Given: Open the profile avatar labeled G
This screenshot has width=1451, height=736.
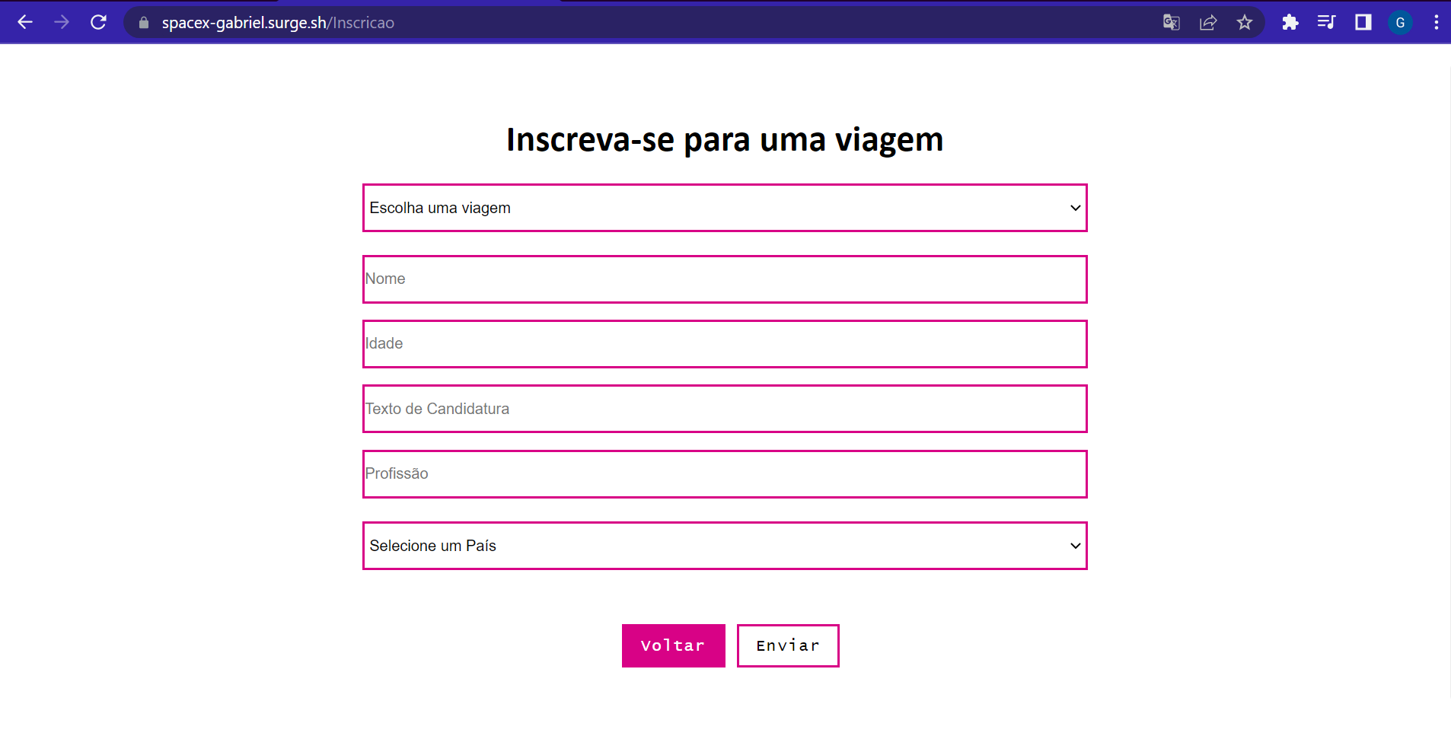Looking at the screenshot, I should pos(1400,22).
